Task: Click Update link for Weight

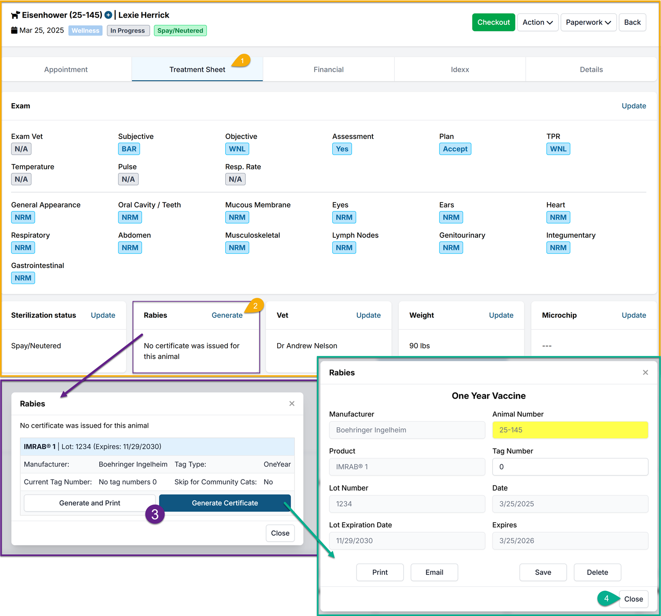Action: [x=501, y=315]
